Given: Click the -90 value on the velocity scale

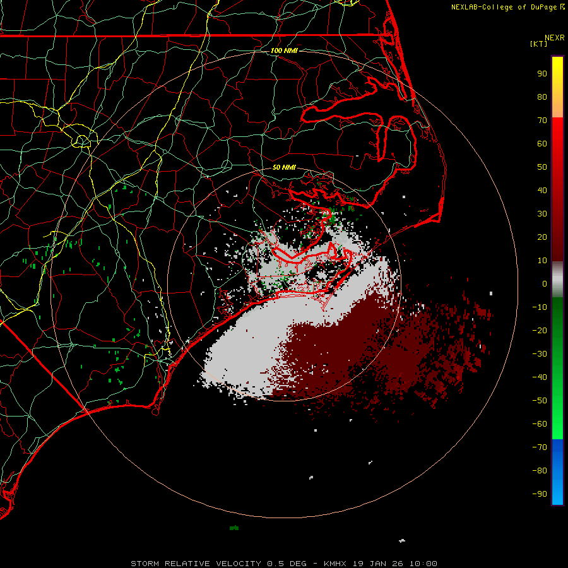Looking at the screenshot, I should pos(540,494).
